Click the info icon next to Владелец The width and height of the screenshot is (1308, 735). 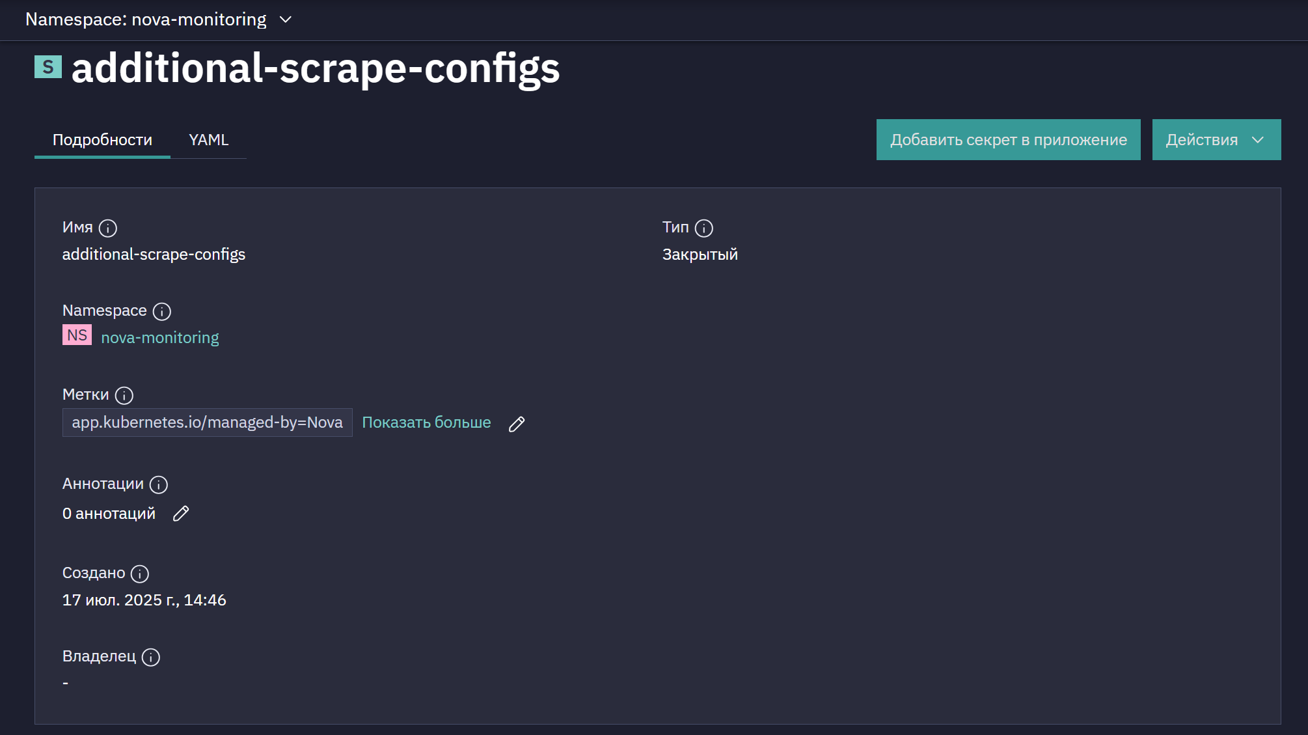(151, 658)
